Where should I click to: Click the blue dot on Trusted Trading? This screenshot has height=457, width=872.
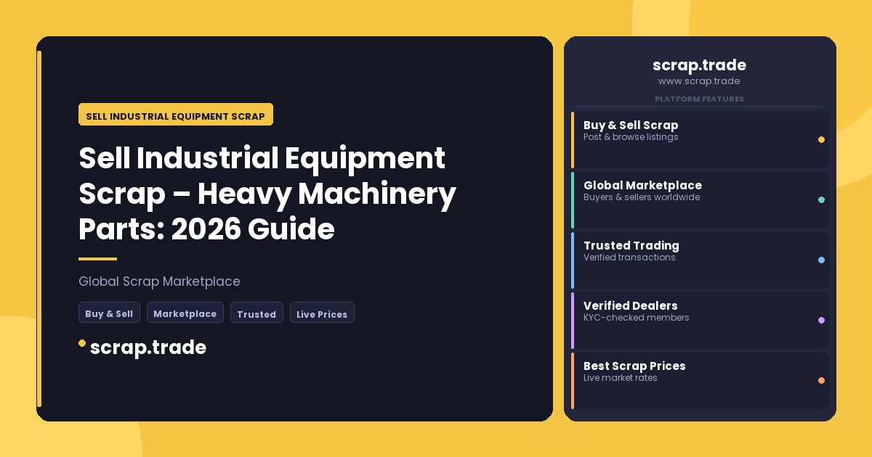(x=821, y=260)
